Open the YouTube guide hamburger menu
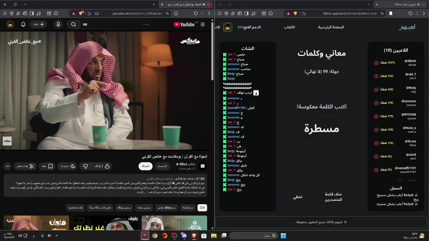The image size is (429, 241). 203,24
